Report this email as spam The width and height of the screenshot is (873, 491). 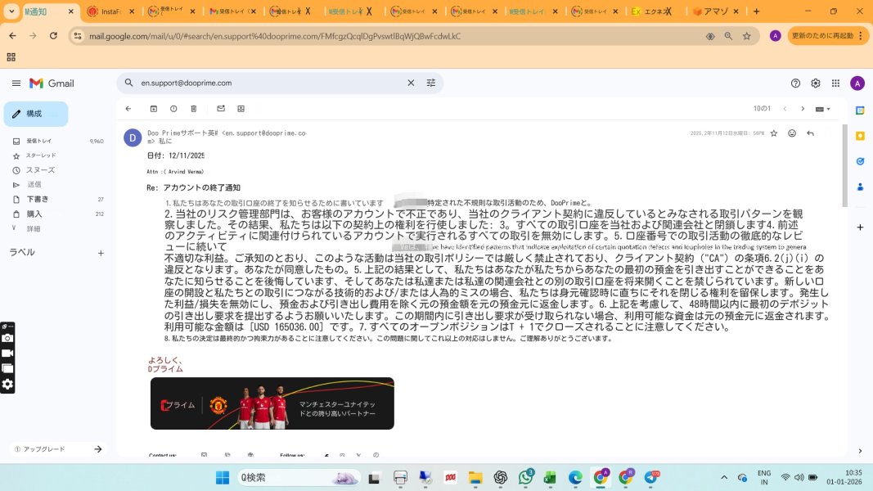[173, 109]
